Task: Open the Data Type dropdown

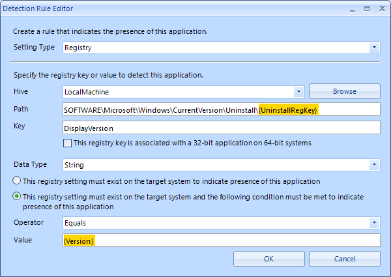Action: tap(374, 164)
